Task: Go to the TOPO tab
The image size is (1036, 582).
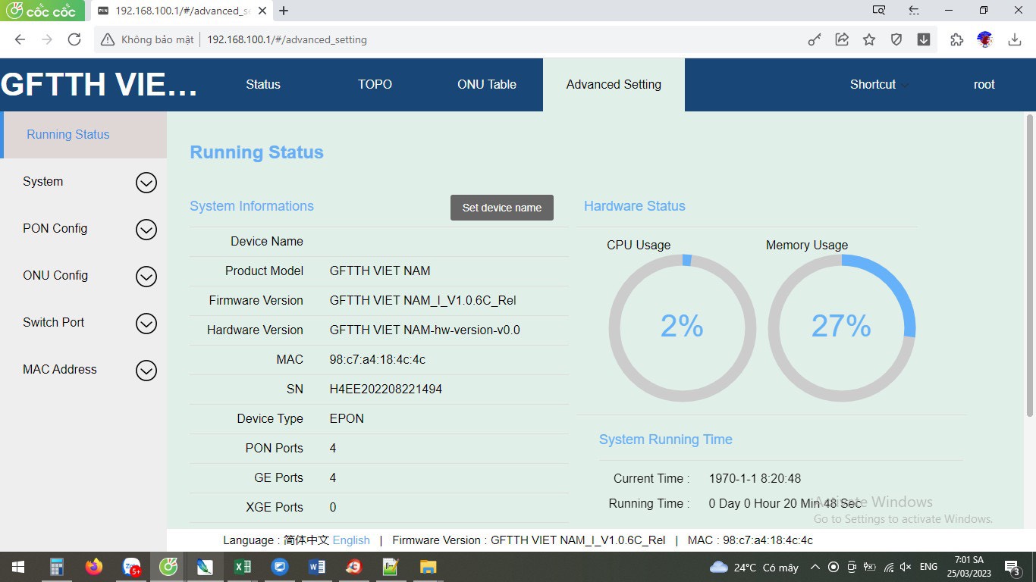Action: 375,85
